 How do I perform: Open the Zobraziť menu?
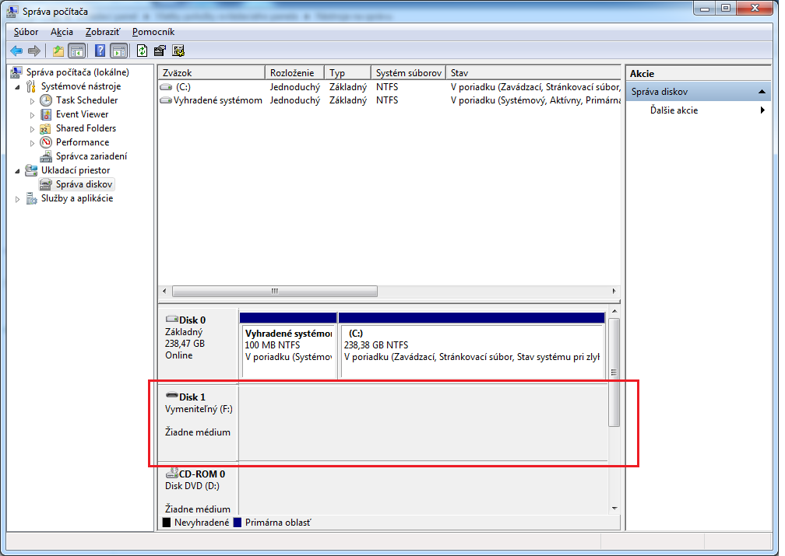103,32
